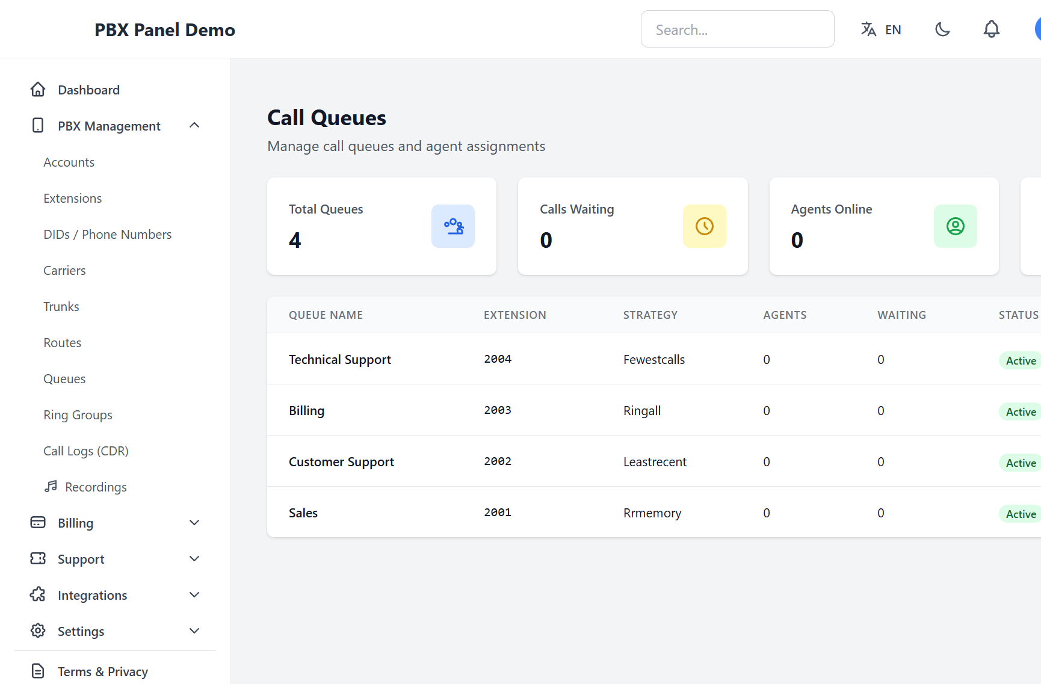Focus the Search input field

click(737, 29)
